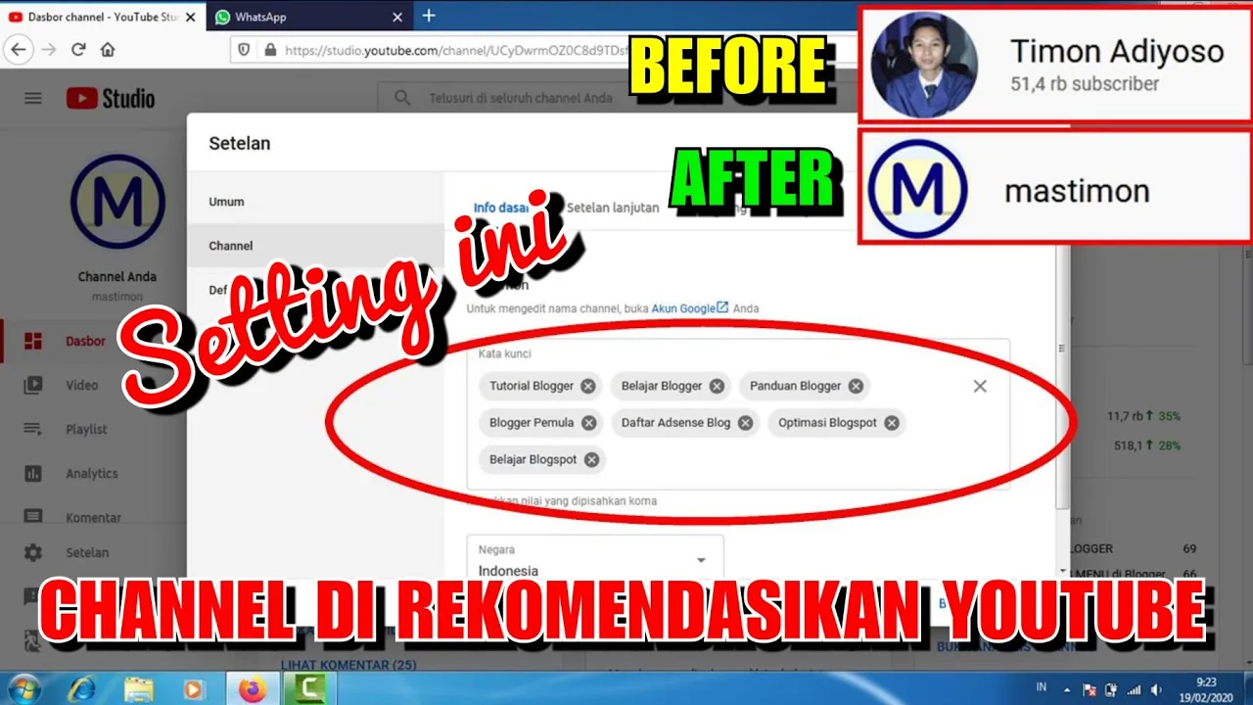1253x705 pixels.
Task: Click the Optimasi Blogspot keyword text
Action: tap(827, 423)
